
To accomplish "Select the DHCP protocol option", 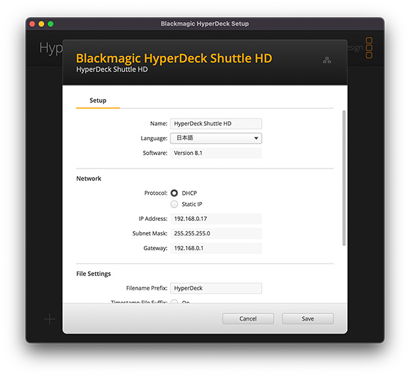I will pos(174,193).
